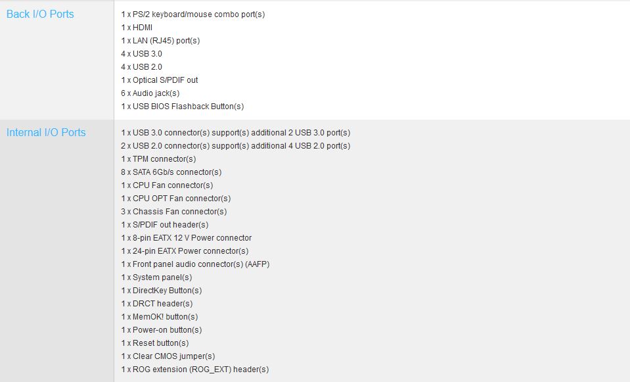
Task: Click the DirectKey Button(s) entry
Action: (x=162, y=290)
